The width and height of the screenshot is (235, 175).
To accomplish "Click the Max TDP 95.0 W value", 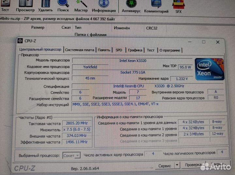I will [x=185, y=67].
